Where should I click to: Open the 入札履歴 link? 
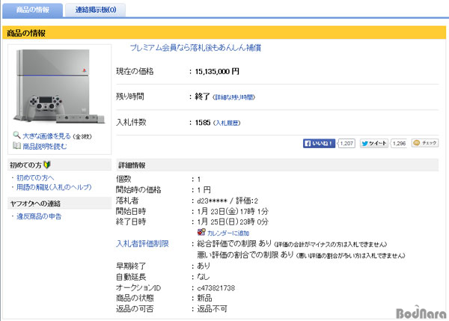coord(227,123)
